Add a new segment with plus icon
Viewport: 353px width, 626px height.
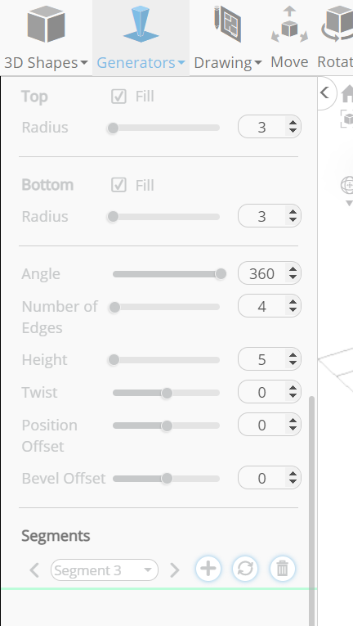208,569
